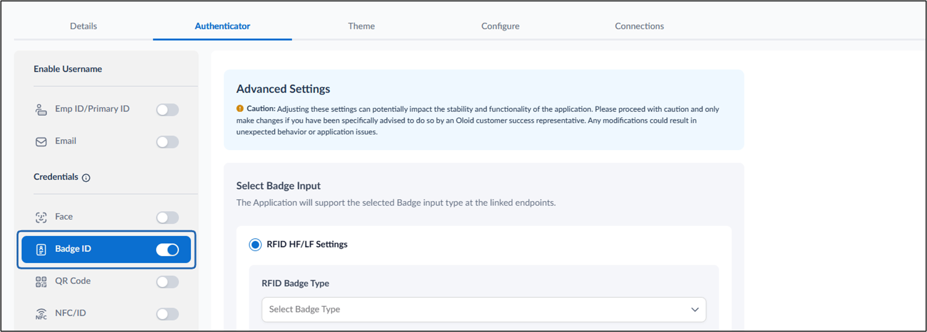Click the Email label
Screen dimensions: 927x332
(66, 141)
